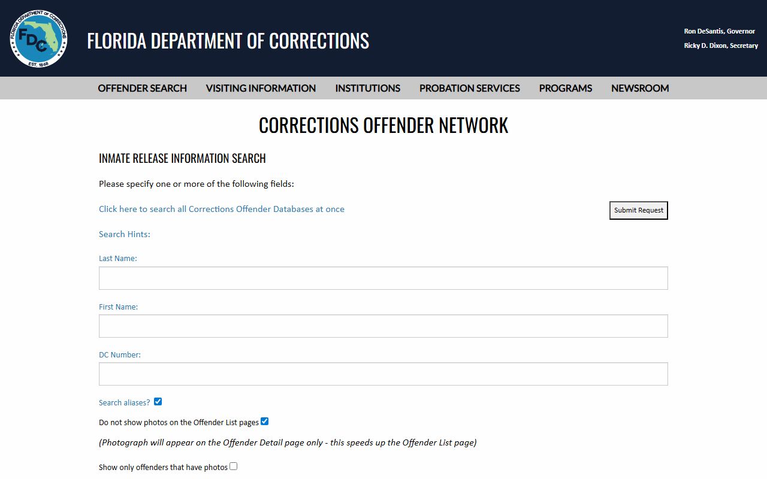Click the Submit Request button
The height and width of the screenshot is (479, 767).
pos(639,210)
